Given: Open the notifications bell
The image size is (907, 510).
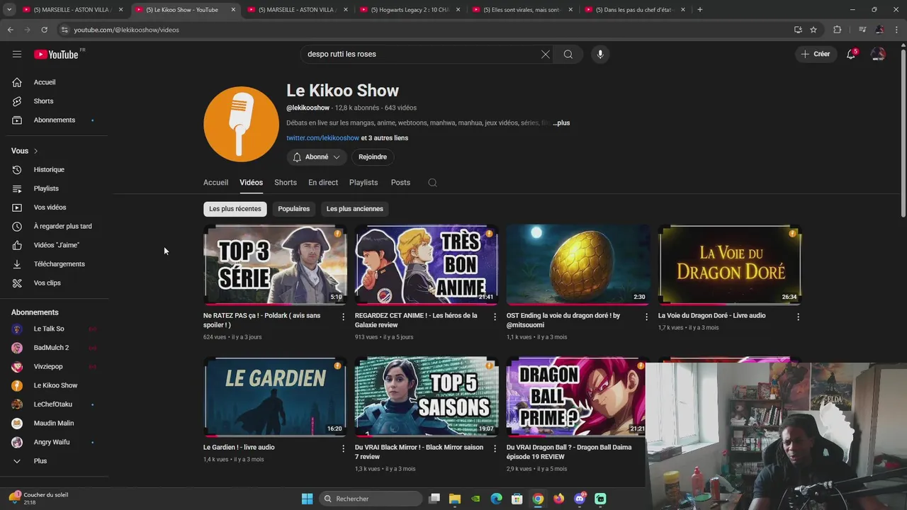Looking at the screenshot, I should 851,54.
